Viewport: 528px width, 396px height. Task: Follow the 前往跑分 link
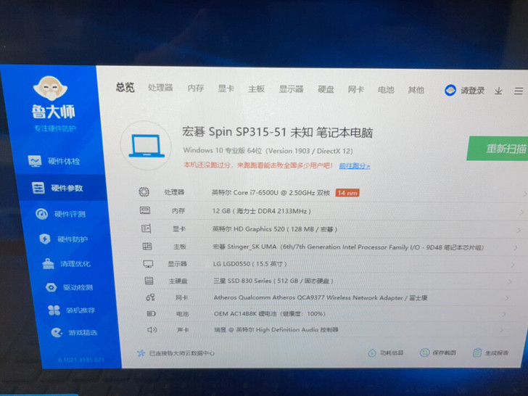[x=354, y=165]
